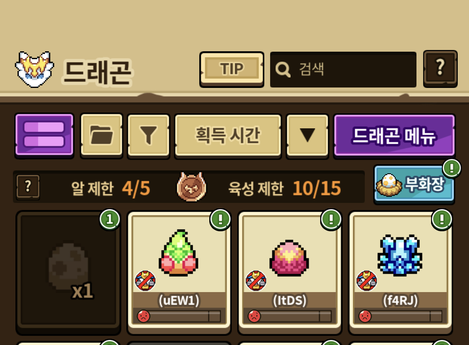
Task: Click the dragon head logo icon
Action: pyautogui.click(x=35, y=69)
